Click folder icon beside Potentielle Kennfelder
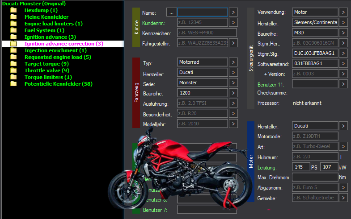 (x=14, y=84)
